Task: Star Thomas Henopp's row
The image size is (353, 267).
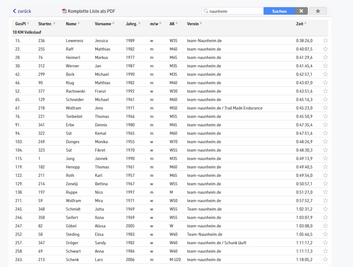Action: coord(325,167)
